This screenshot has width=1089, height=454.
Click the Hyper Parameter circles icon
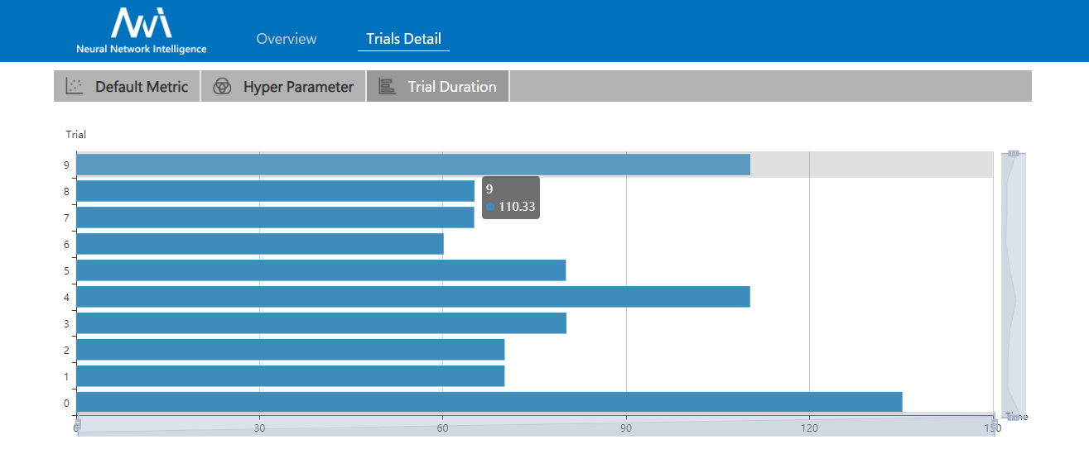(222, 87)
